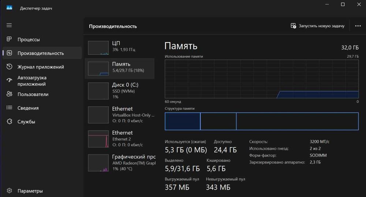Click the GPU mini graph thumbnail

[98, 163]
